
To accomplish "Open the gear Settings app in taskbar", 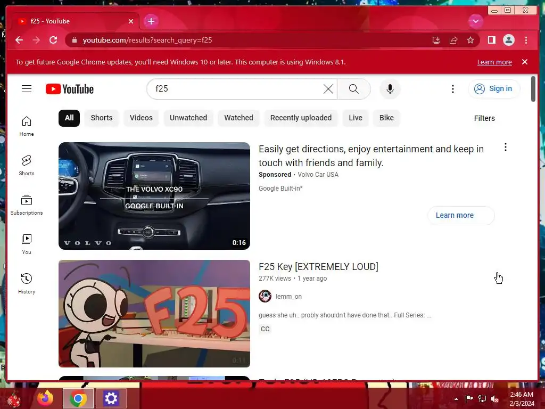I will [x=111, y=398].
